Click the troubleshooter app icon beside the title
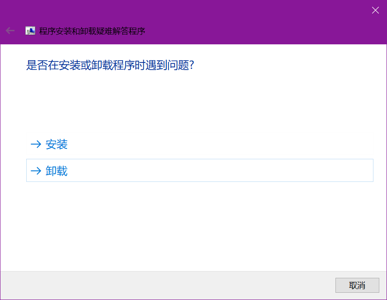This screenshot has height=300, width=387. [30, 31]
